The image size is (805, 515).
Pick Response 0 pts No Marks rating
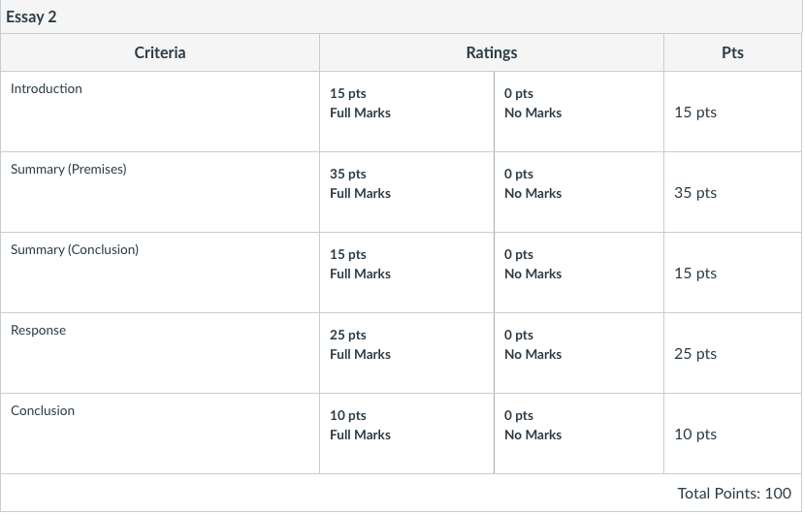click(x=579, y=353)
